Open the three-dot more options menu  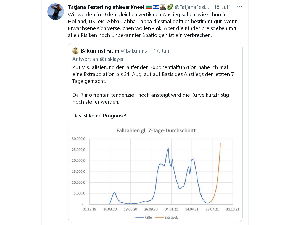click(x=239, y=7)
